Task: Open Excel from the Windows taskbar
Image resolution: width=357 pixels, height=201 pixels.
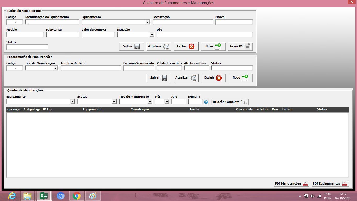Action: [44, 196]
